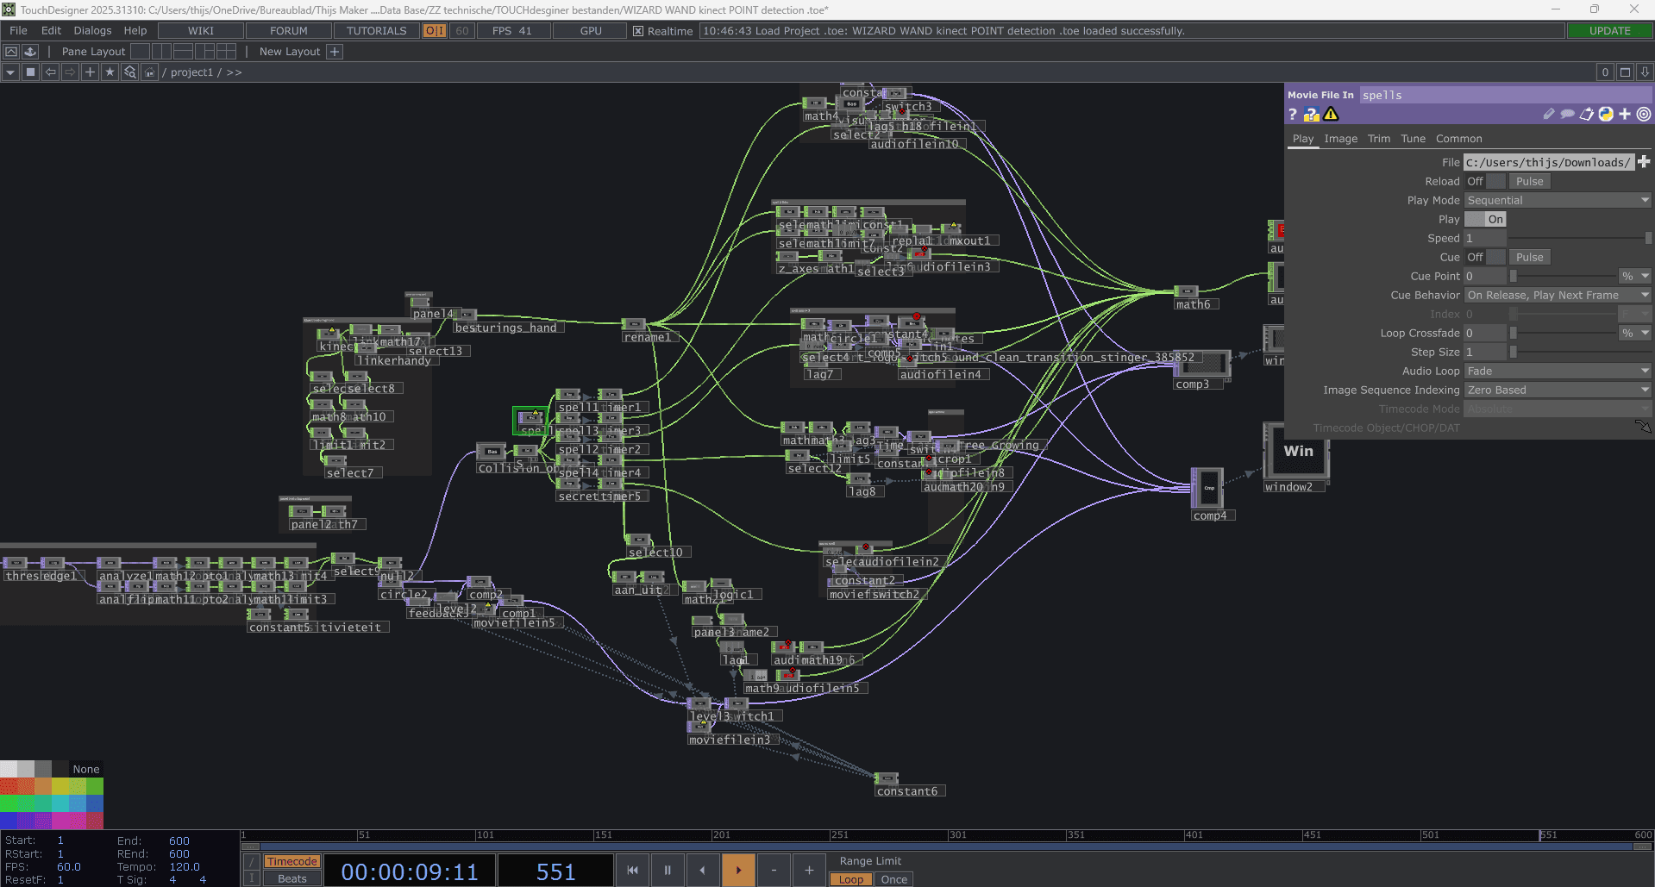Click the Cue Pulse button

[1530, 257]
